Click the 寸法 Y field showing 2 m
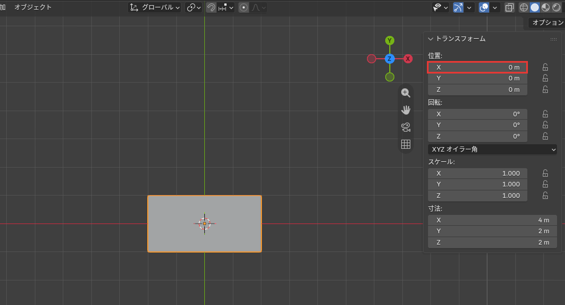This screenshot has height=305, width=565. pyautogui.click(x=492, y=231)
